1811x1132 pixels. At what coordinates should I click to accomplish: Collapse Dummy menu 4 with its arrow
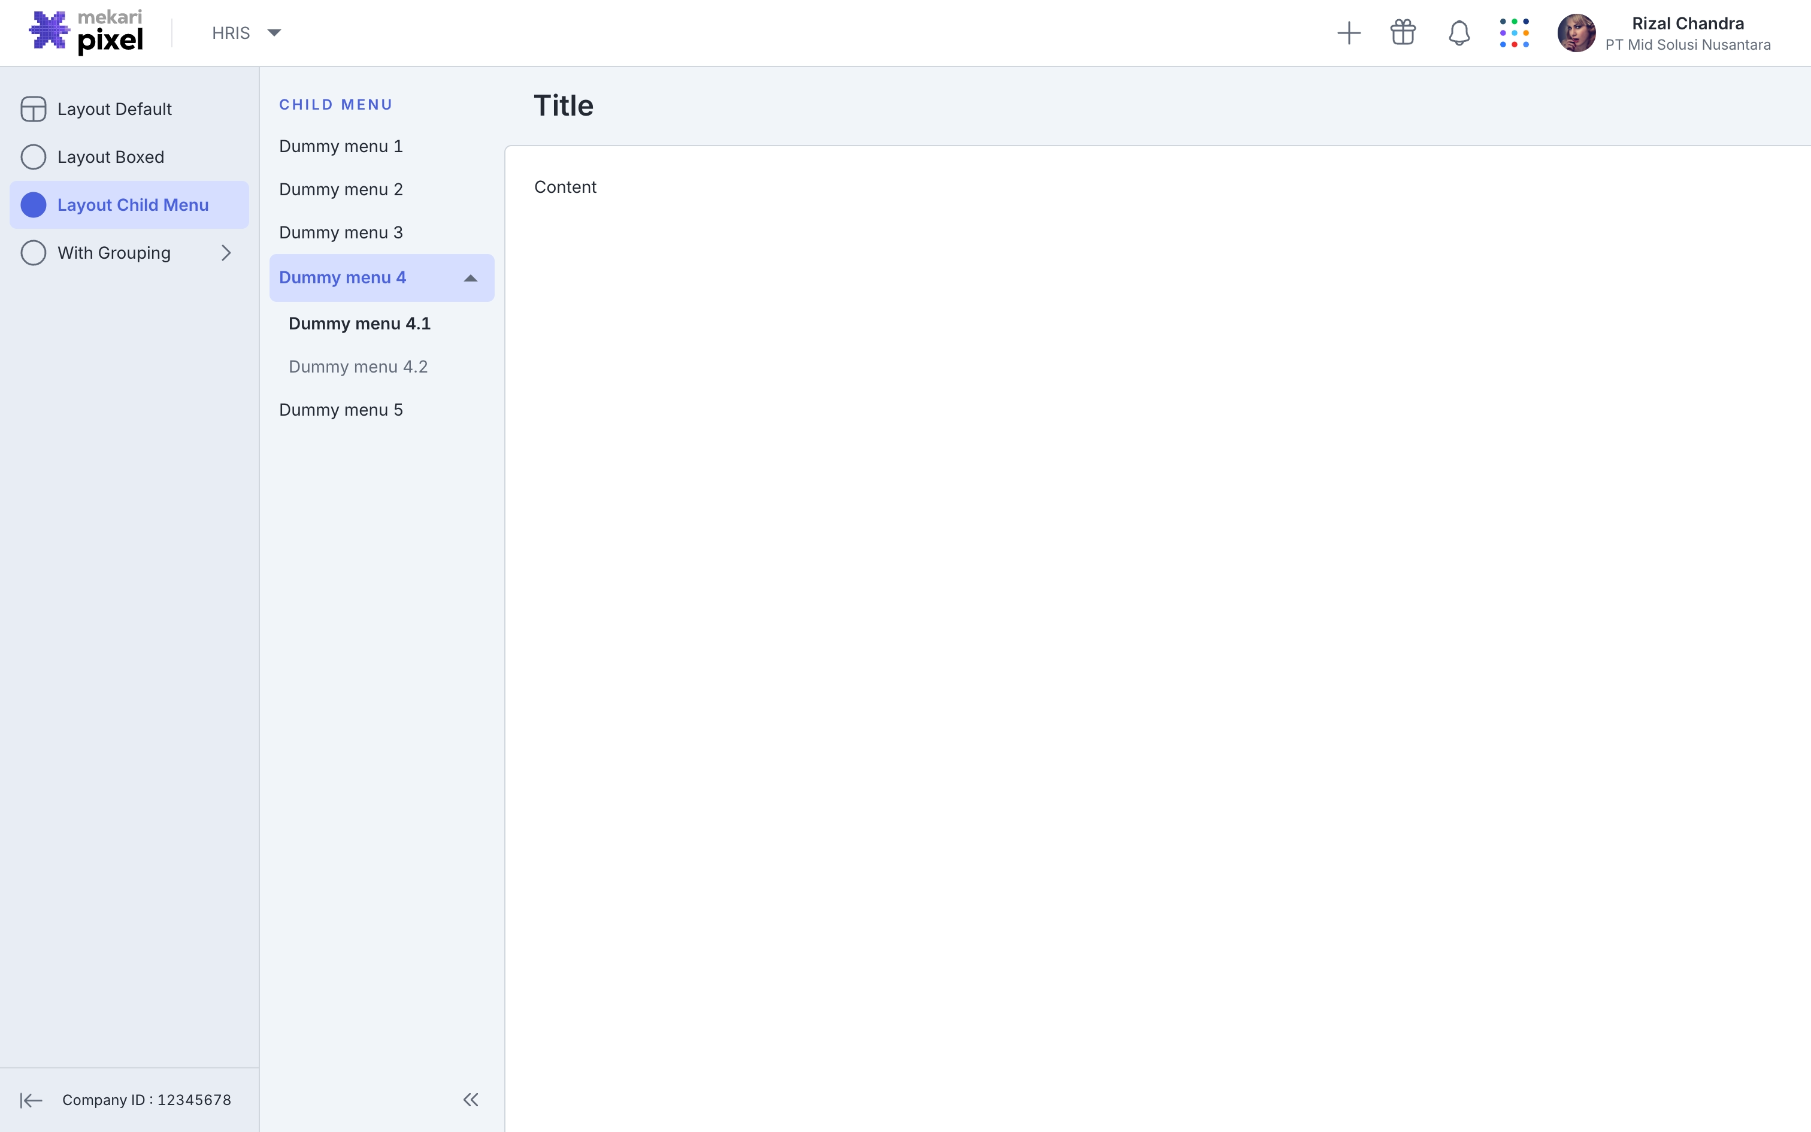pyautogui.click(x=471, y=279)
